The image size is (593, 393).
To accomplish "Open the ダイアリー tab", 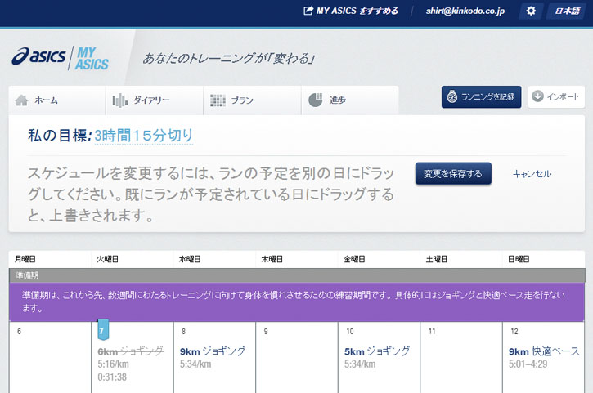I will click(x=151, y=100).
